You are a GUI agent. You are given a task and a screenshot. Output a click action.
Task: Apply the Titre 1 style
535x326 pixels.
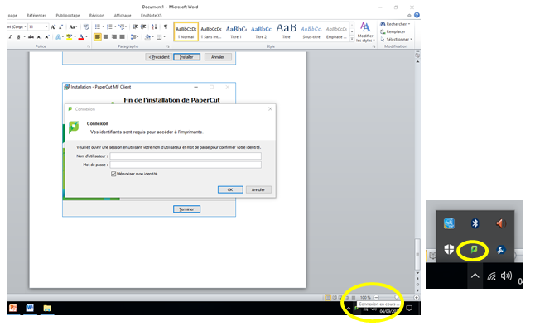(236, 31)
